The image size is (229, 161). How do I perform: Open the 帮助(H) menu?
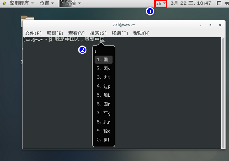point(141,33)
